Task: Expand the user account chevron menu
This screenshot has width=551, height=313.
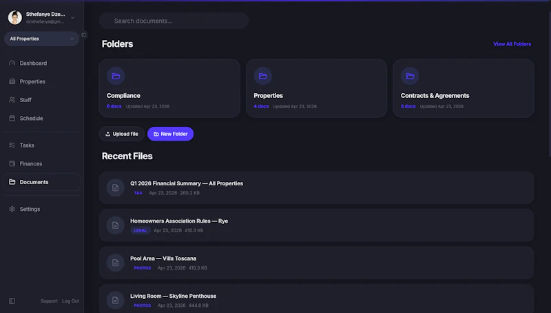Action: pos(73,18)
